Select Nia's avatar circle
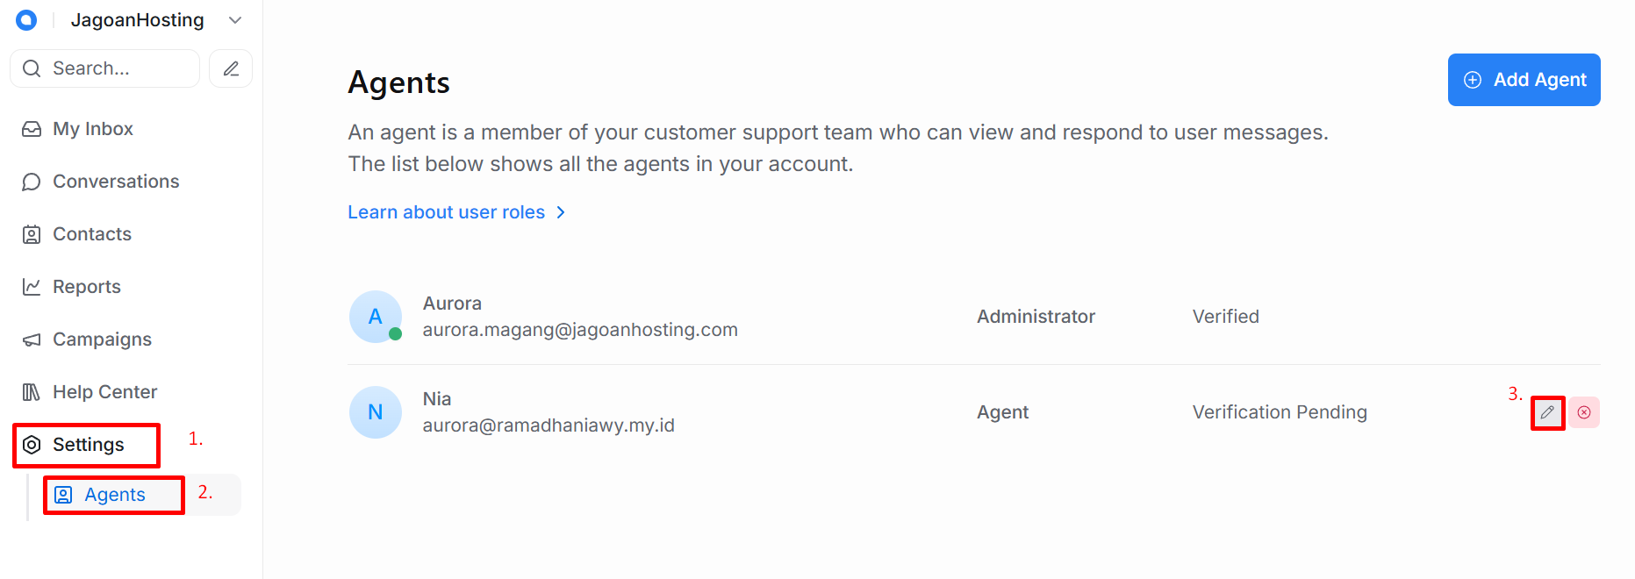This screenshot has height=579, width=1635. (x=376, y=412)
